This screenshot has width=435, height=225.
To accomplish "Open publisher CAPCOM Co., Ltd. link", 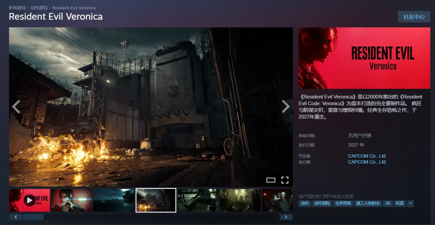I will coord(367,162).
